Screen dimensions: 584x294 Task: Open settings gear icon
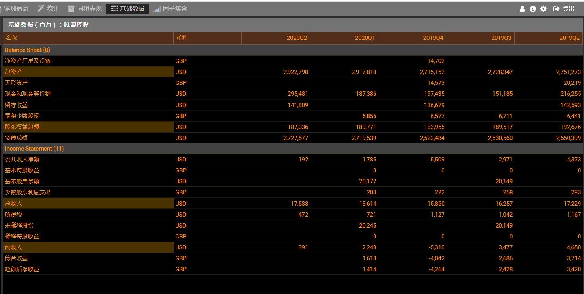[x=543, y=9]
